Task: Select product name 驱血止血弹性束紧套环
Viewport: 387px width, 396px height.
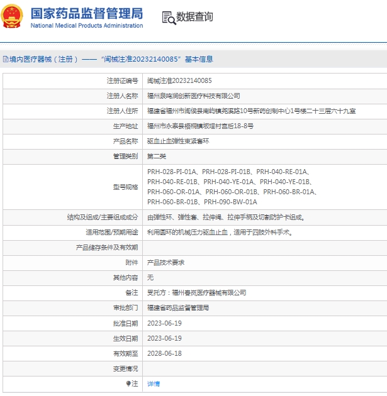Action: [x=178, y=141]
